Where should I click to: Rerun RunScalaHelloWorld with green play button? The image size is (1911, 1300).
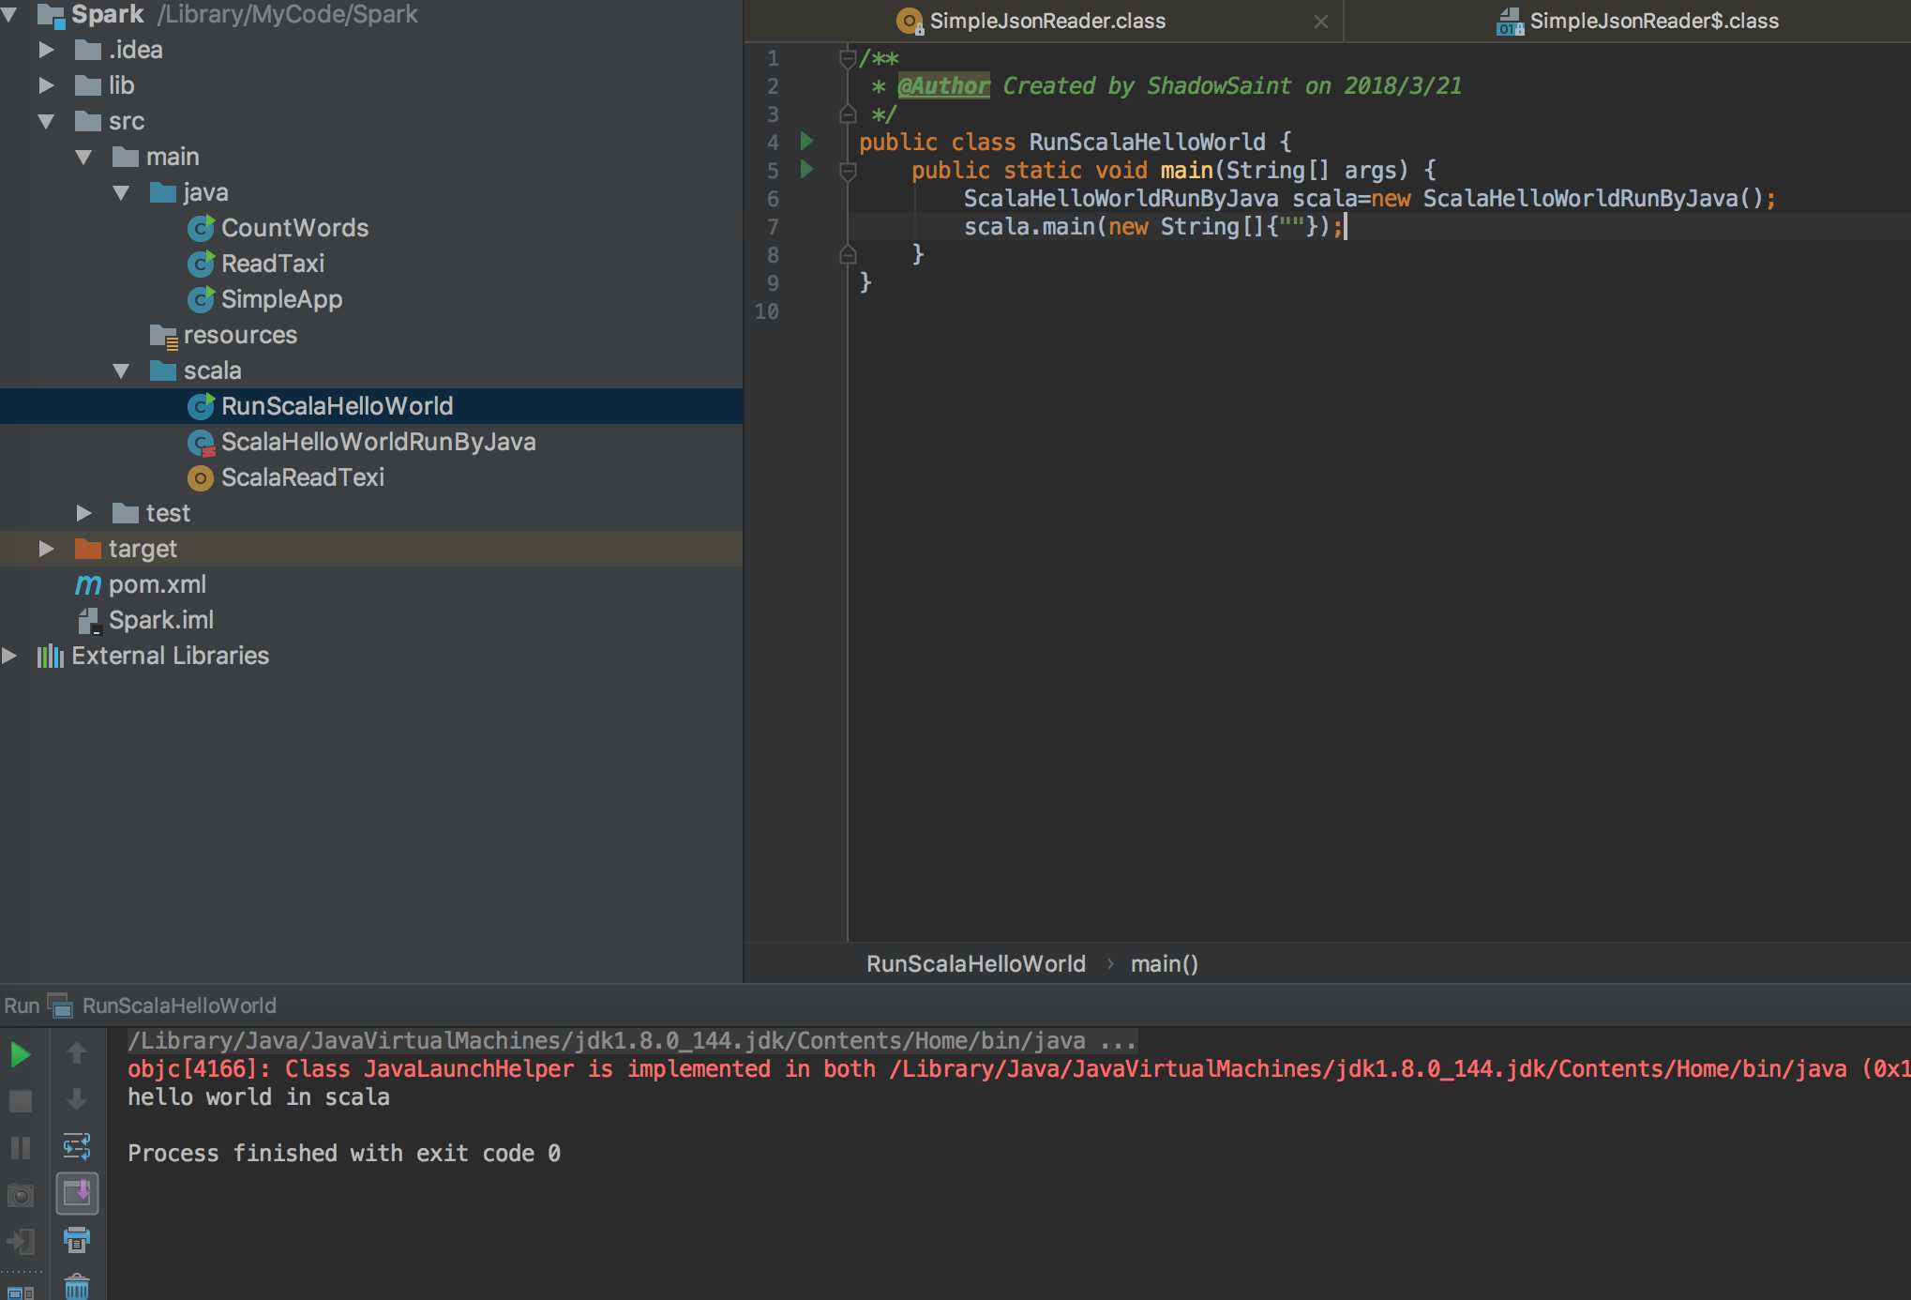(x=20, y=1054)
